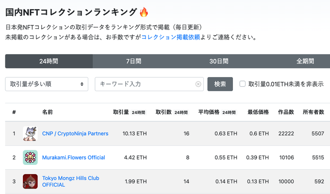Select the 592 owners cell
This screenshot has height=194, width=330.
tap(319, 181)
